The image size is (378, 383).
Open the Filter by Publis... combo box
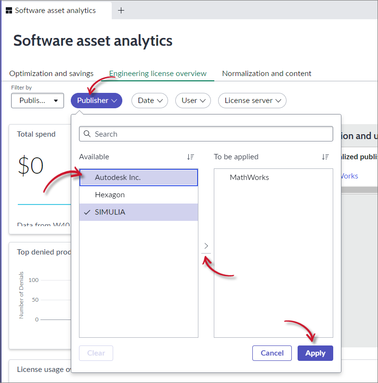pos(38,101)
